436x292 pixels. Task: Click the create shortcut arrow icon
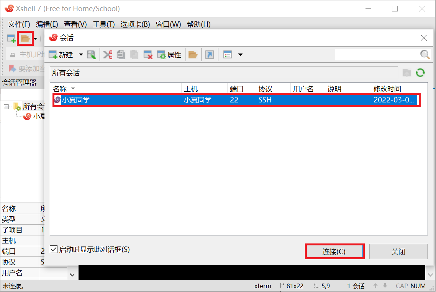210,55
